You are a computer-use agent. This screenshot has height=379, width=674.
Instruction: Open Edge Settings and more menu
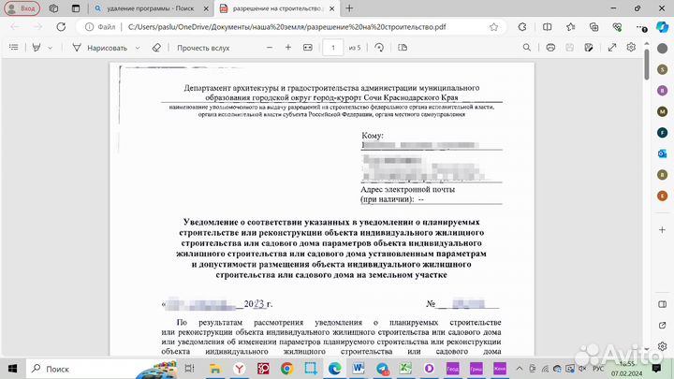point(641,27)
